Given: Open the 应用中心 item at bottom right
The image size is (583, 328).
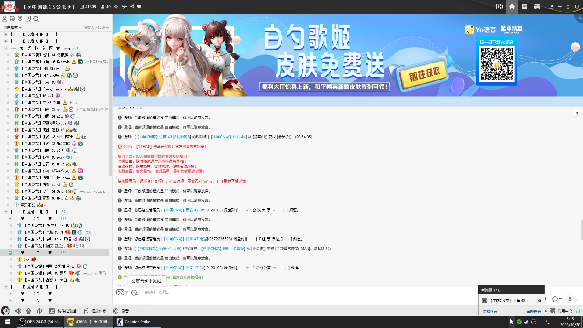Looking at the screenshot, I should click(565, 311).
